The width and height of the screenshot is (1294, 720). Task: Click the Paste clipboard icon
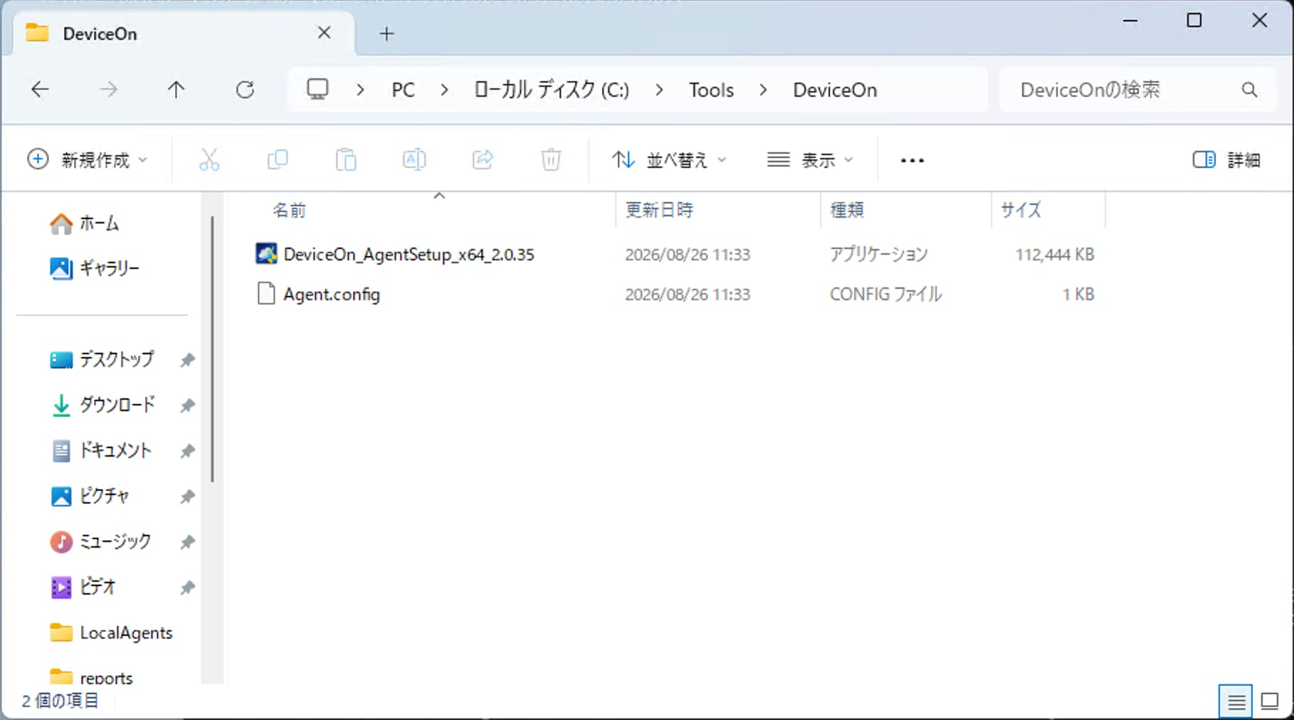pos(346,160)
